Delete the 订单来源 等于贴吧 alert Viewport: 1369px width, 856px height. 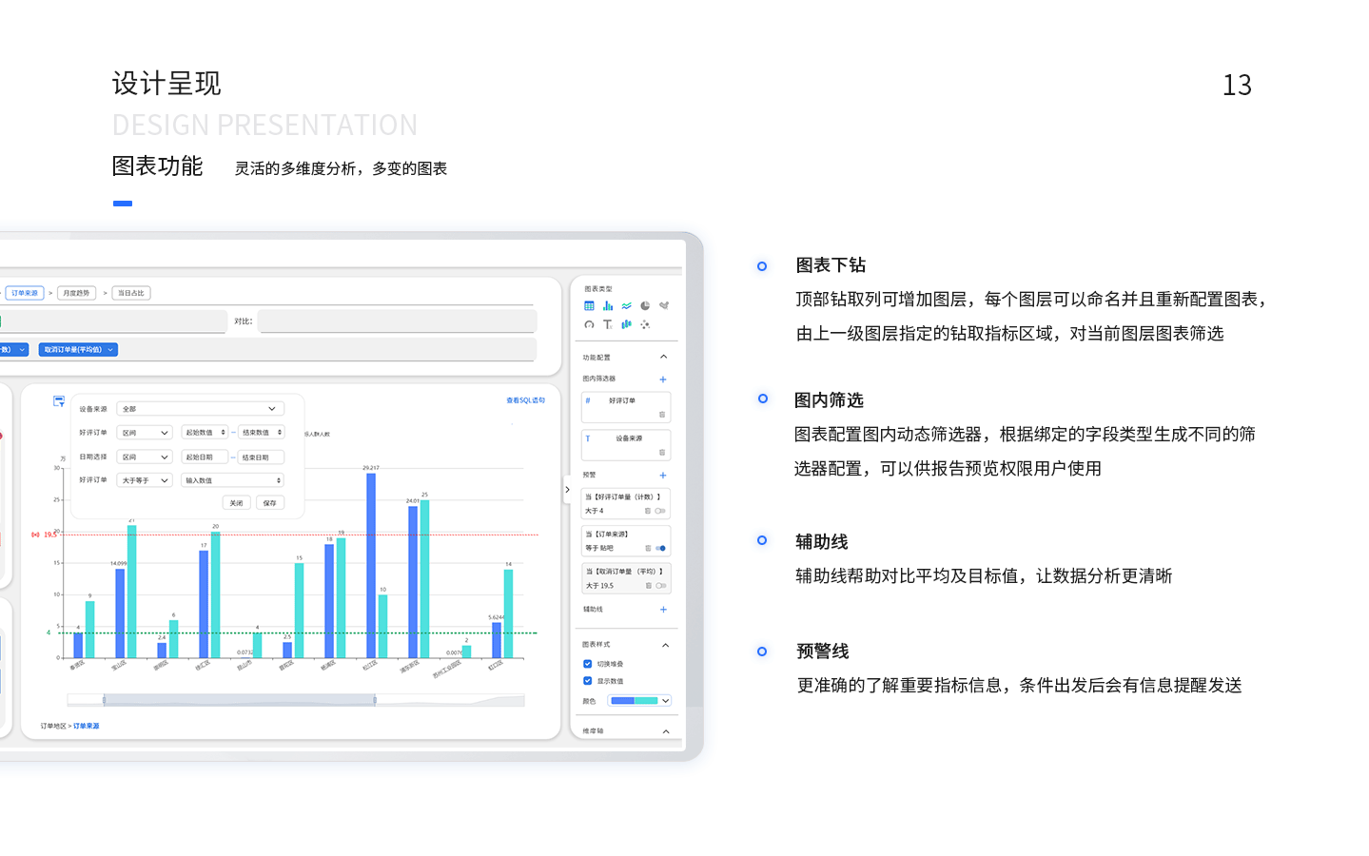tap(648, 548)
